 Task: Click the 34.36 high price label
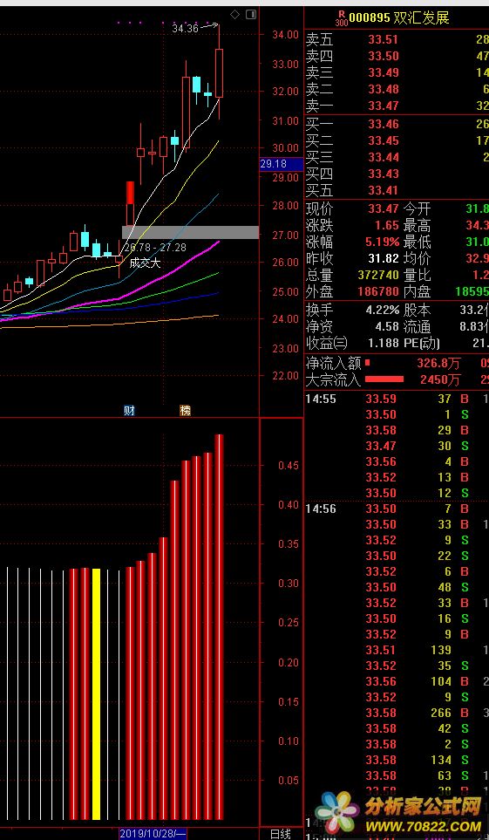click(x=186, y=29)
